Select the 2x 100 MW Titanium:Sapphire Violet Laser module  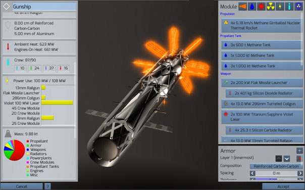point(262,117)
